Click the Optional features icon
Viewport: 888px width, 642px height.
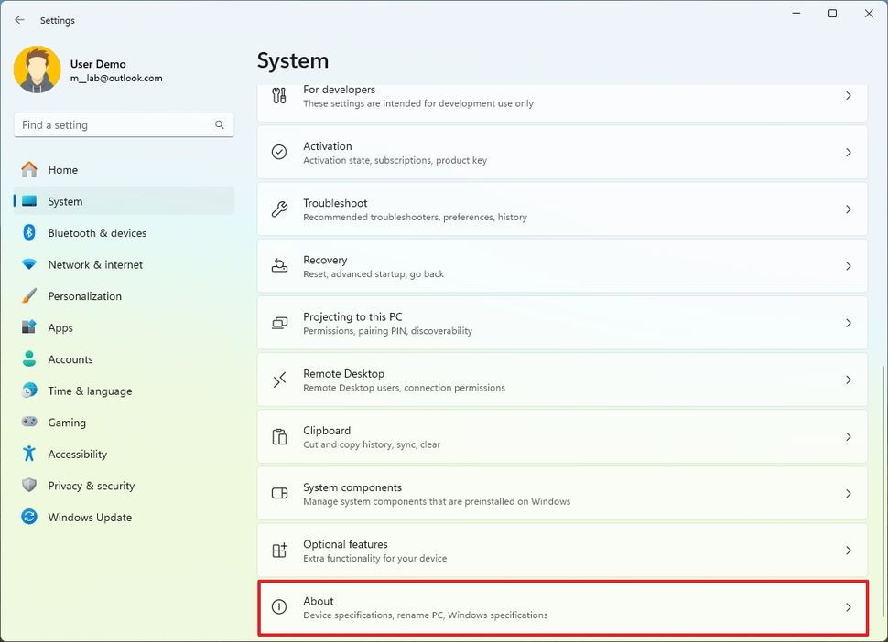(279, 551)
